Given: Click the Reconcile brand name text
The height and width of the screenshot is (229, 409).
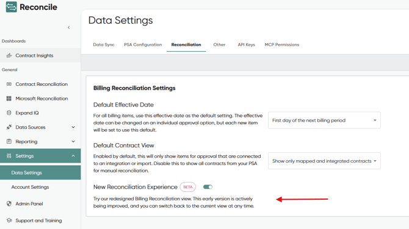Looking at the screenshot, I should point(38,7).
